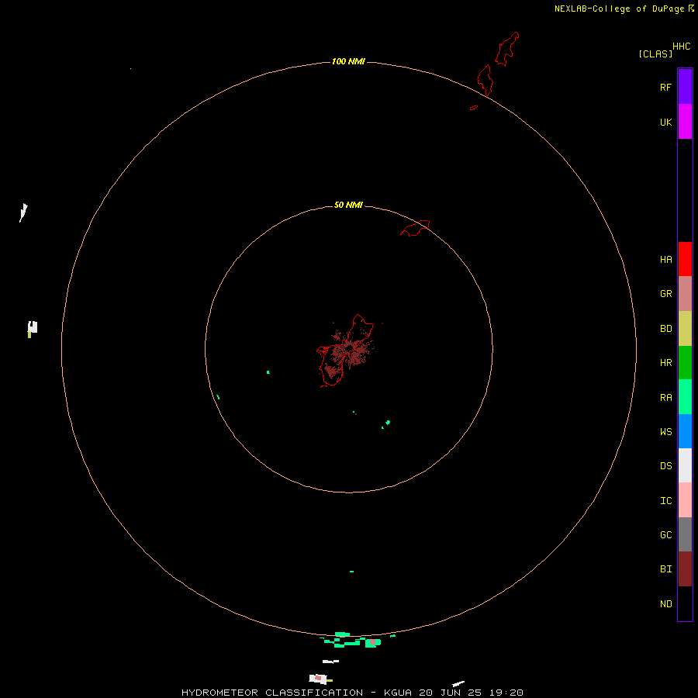Select the ND black legend swatch
Viewport: 698px width, 698px height.
point(685,603)
